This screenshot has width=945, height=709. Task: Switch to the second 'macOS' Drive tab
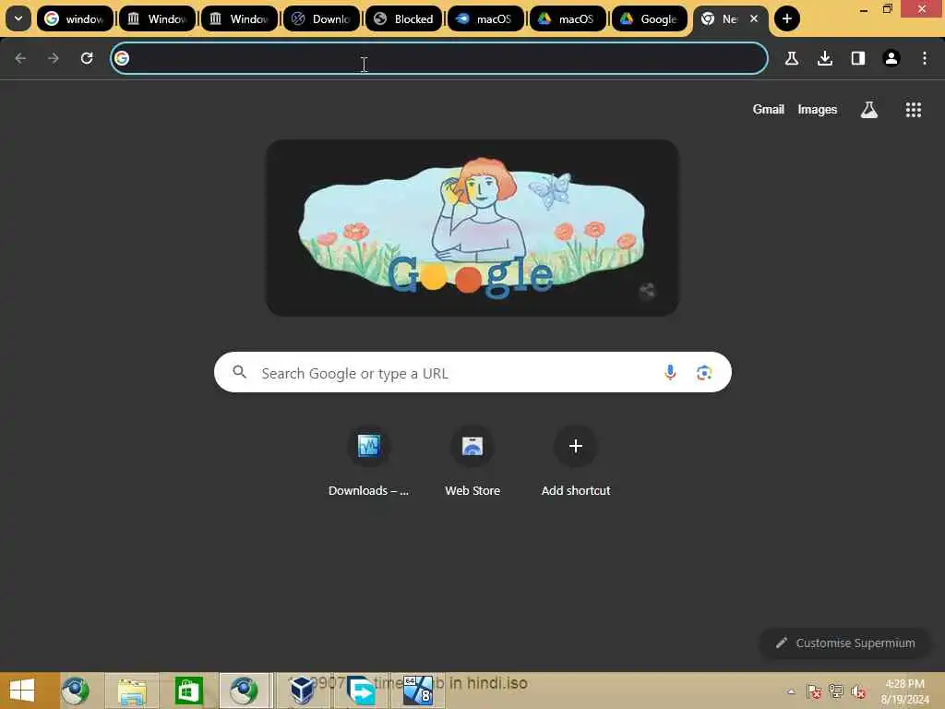click(x=568, y=18)
